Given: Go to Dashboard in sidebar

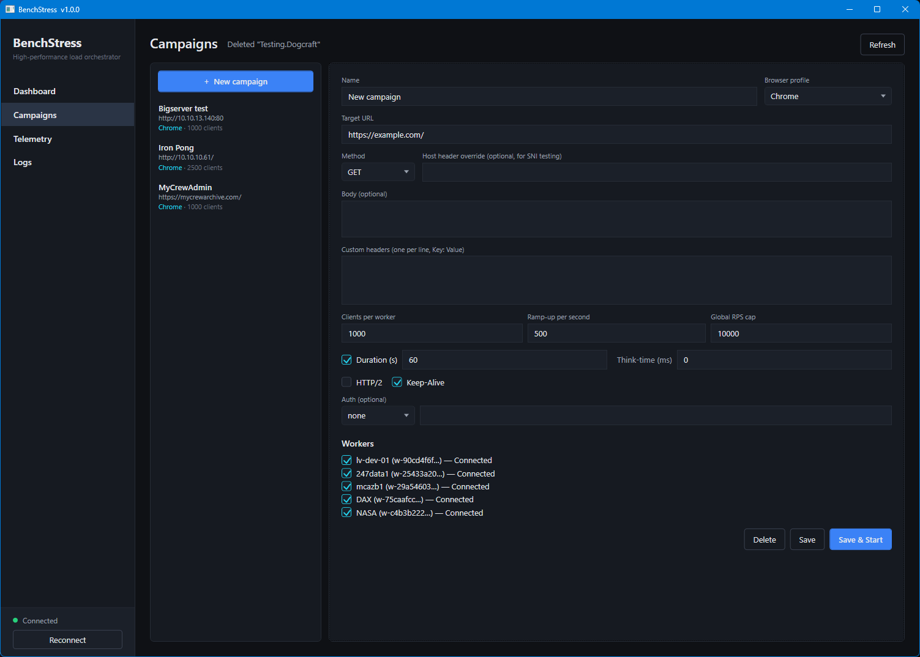Looking at the screenshot, I should pyautogui.click(x=67, y=91).
